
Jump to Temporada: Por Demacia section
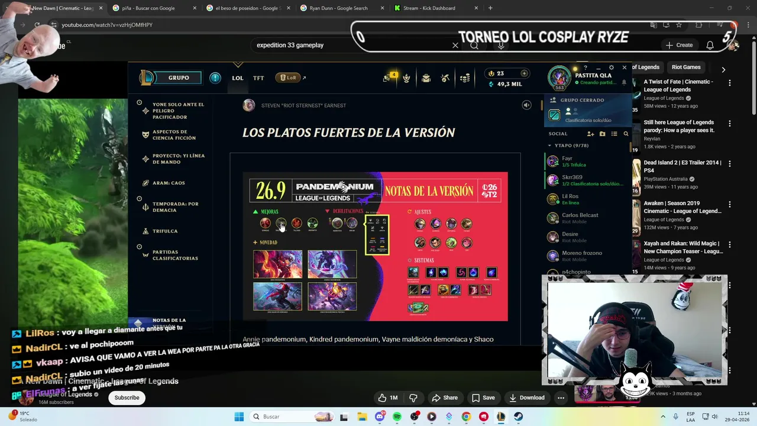pos(175,207)
